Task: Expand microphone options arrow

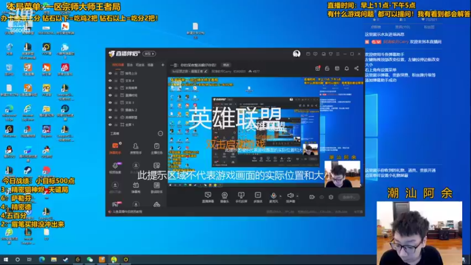Action: click(281, 196)
